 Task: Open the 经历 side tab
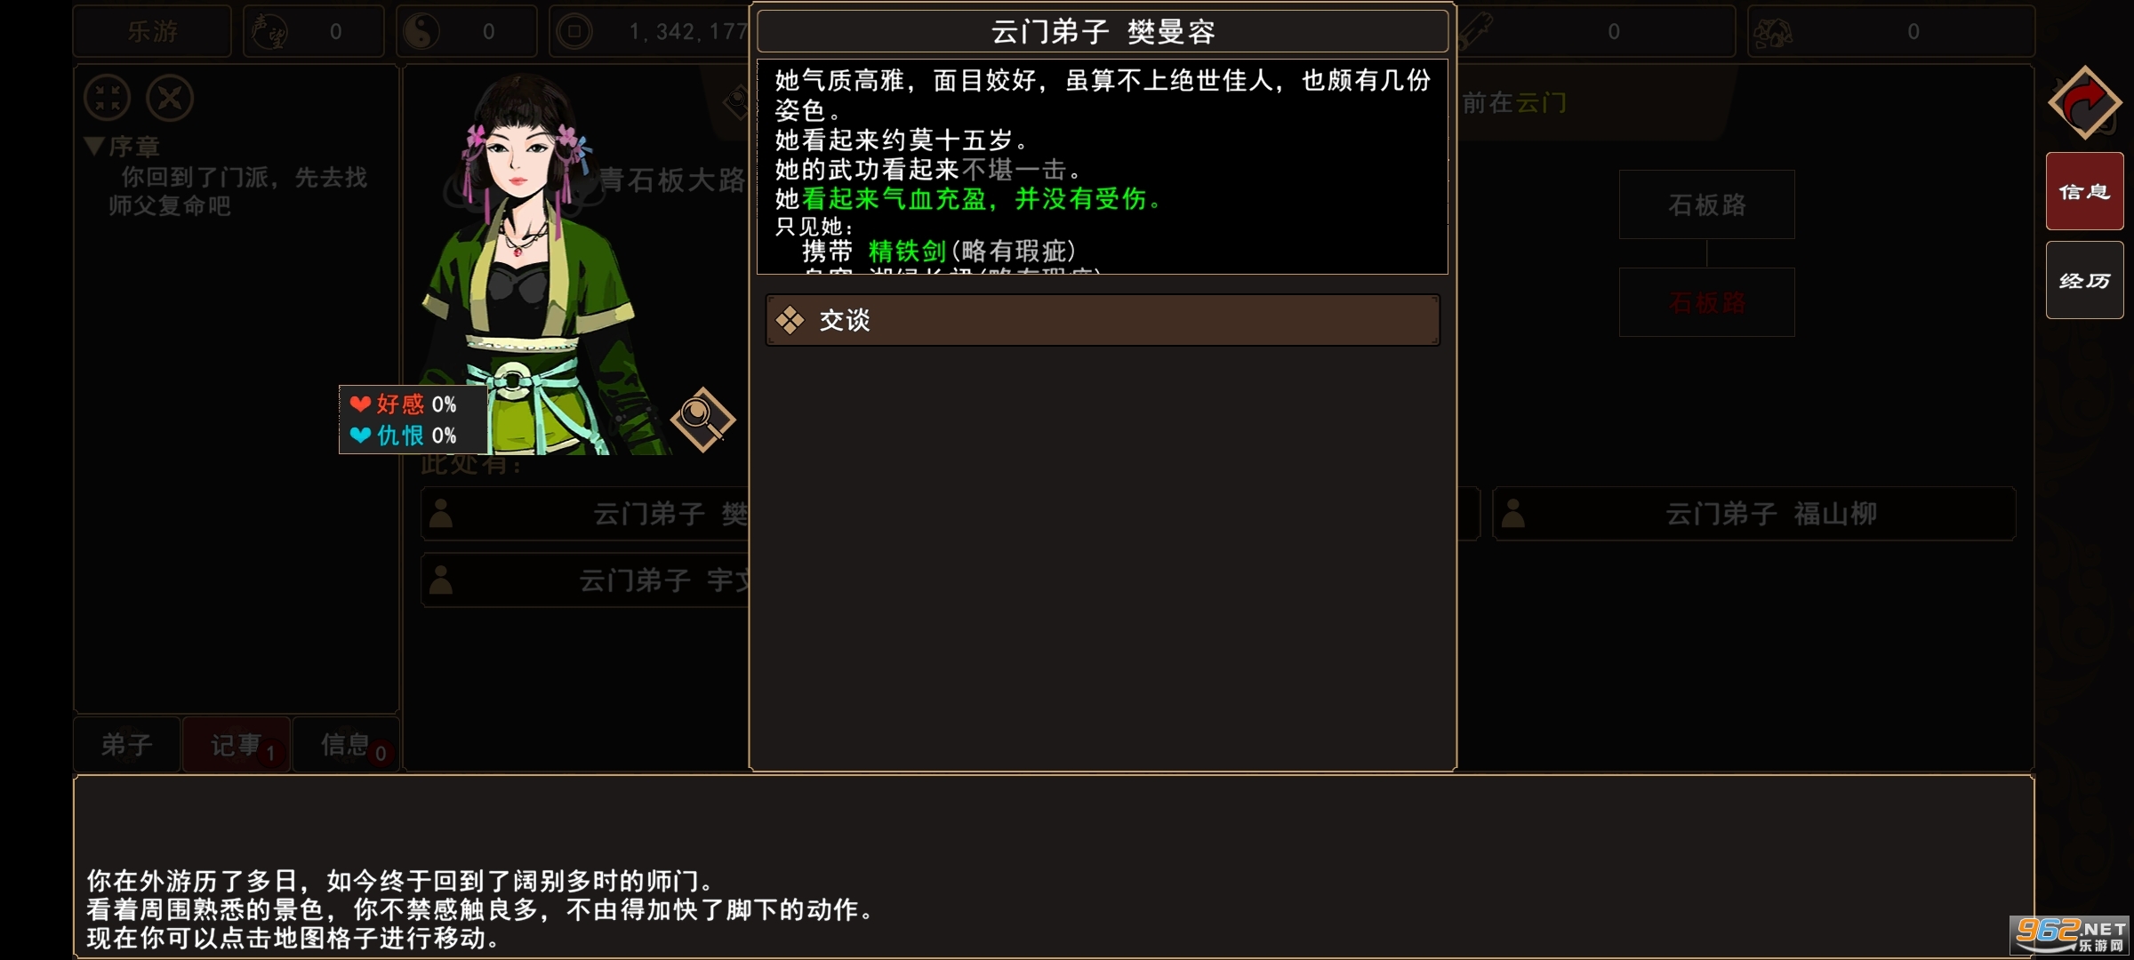2085,280
